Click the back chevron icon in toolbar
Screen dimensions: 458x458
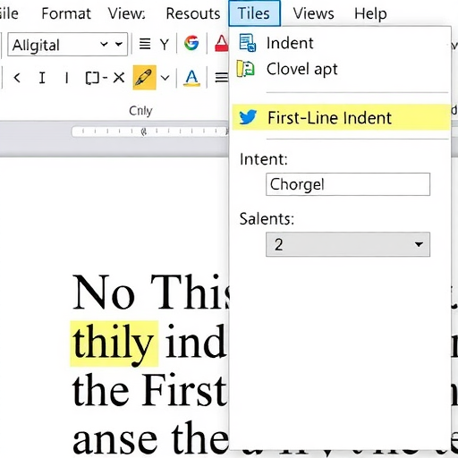coord(17,78)
